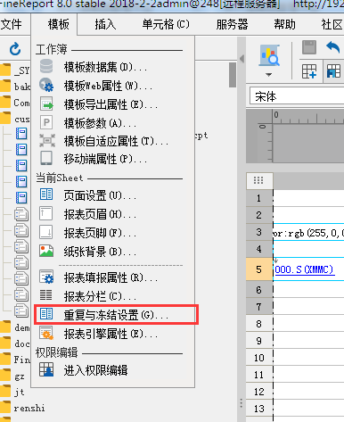Select row header 6
Image resolution: width=344 pixels, height=422 pixels.
[x=258, y=289]
